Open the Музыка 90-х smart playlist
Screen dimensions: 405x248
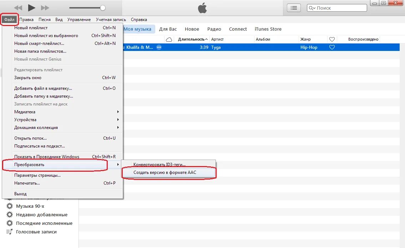click(30, 206)
